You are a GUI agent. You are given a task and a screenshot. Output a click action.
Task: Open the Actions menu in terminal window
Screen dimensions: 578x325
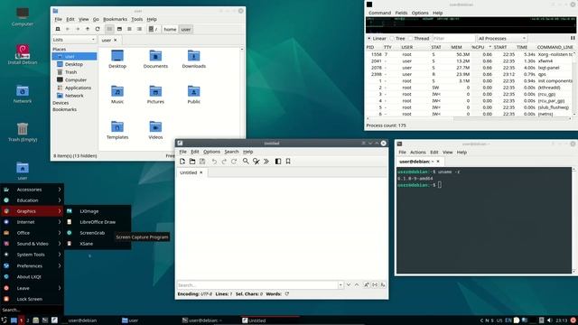(417, 153)
